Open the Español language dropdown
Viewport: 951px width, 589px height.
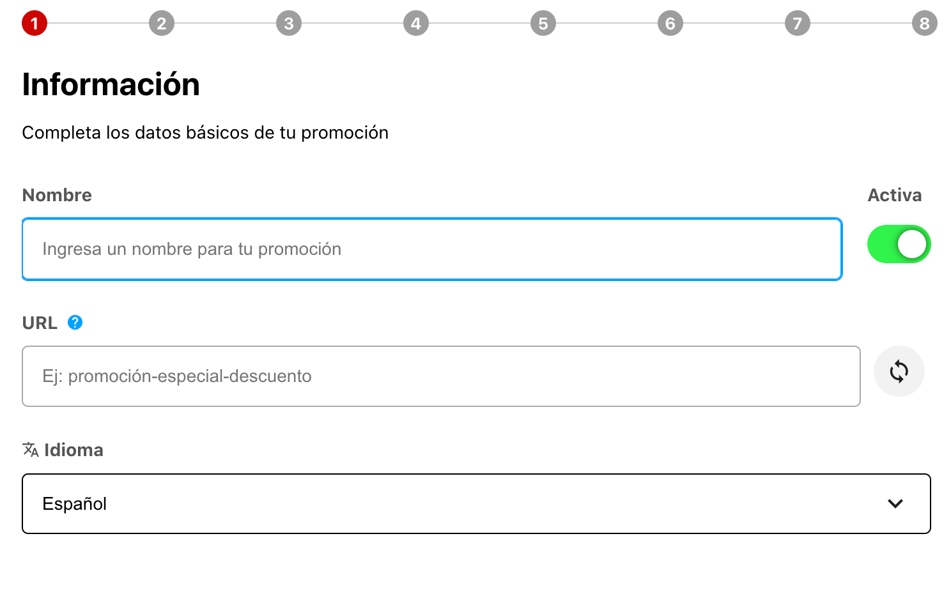click(476, 503)
